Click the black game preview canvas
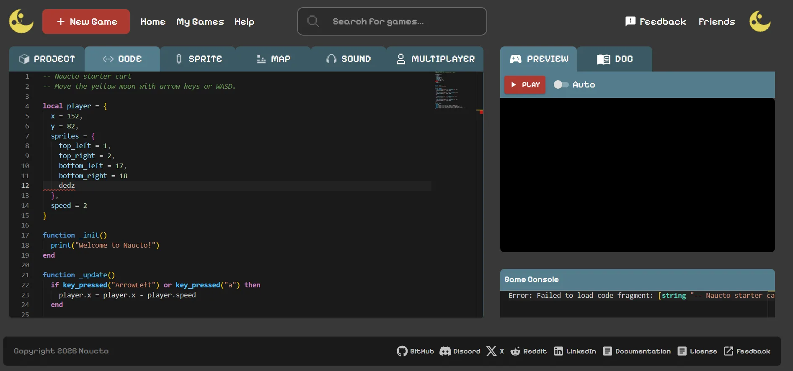 [x=637, y=175]
